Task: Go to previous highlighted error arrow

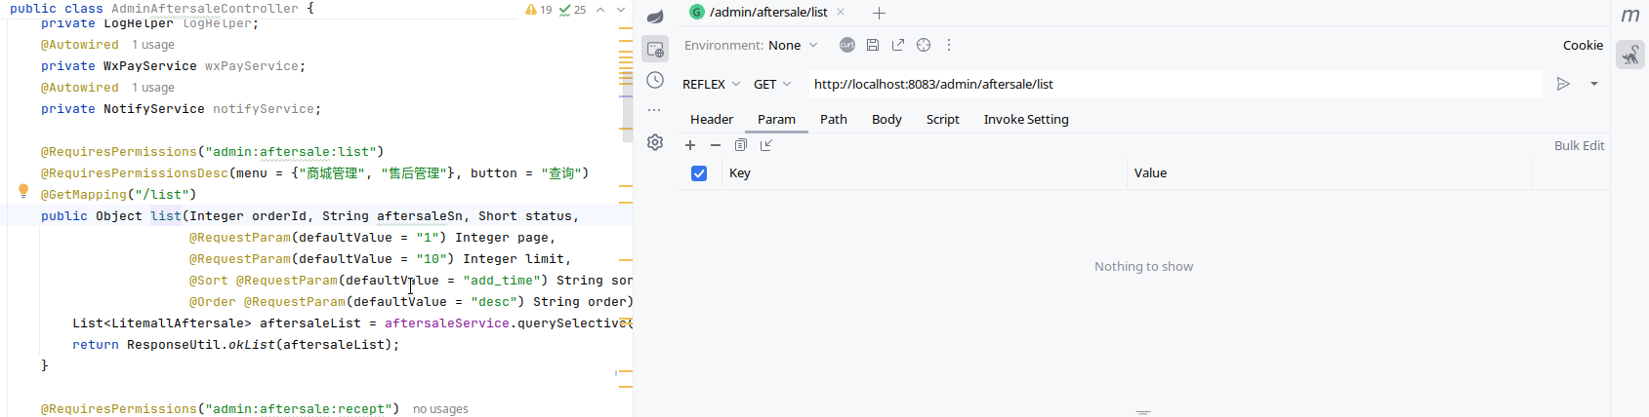Action: pos(600,10)
